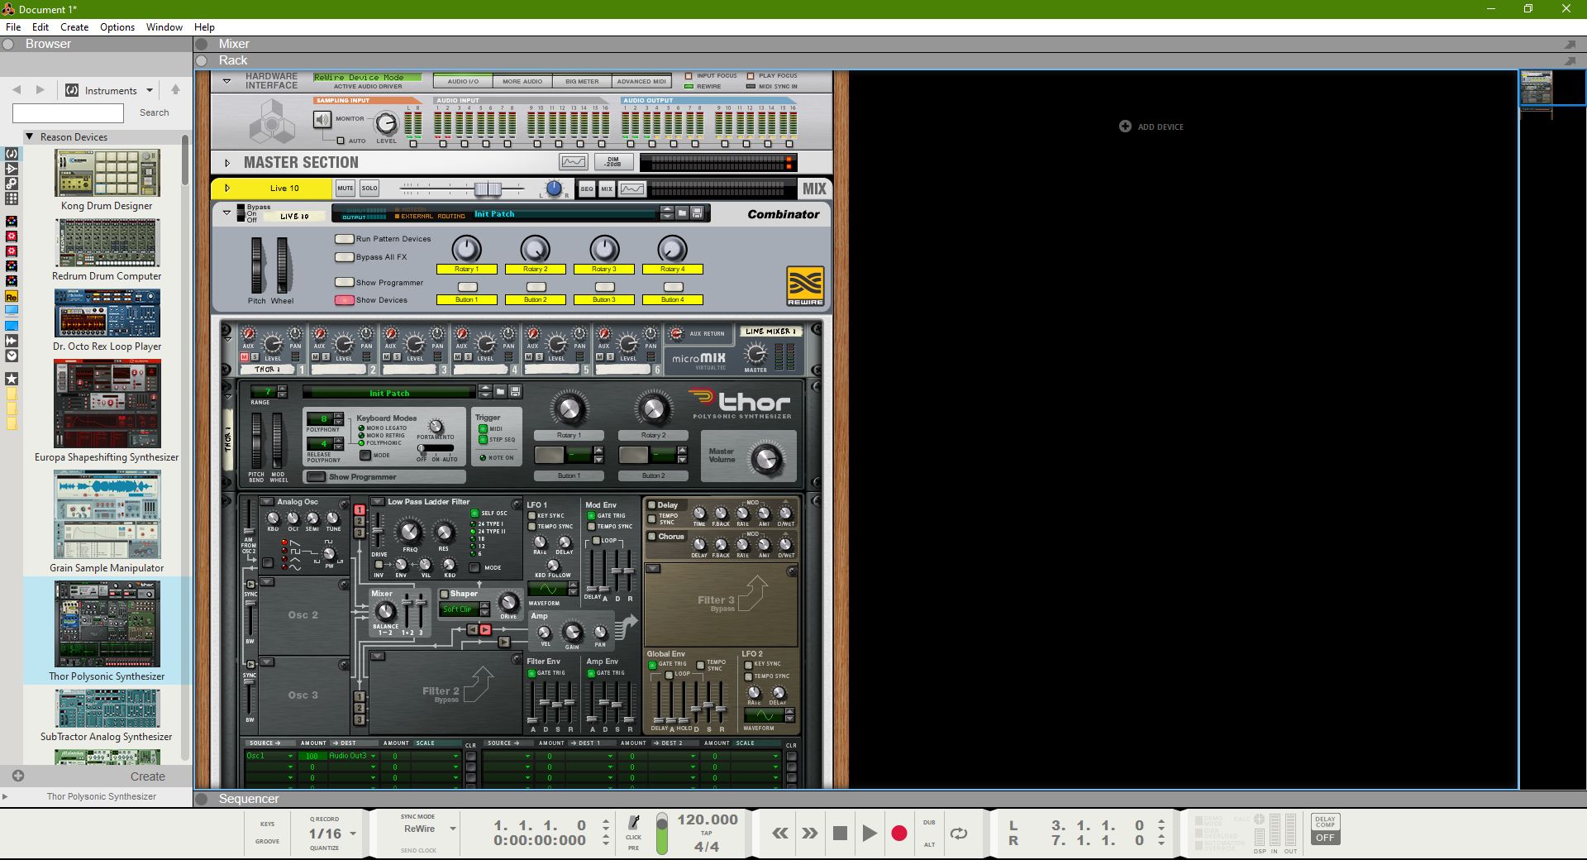Click the metronome Click icon
Screen dimensions: 1587x860
634,822
